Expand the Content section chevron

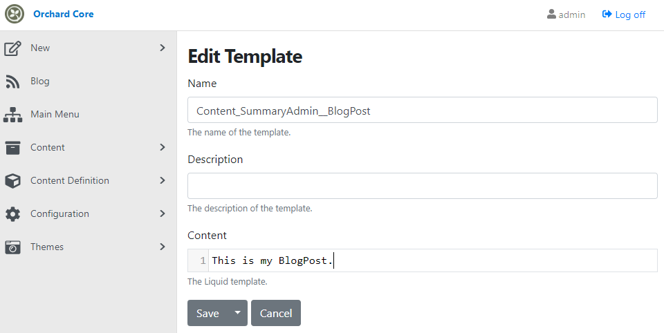(x=163, y=147)
